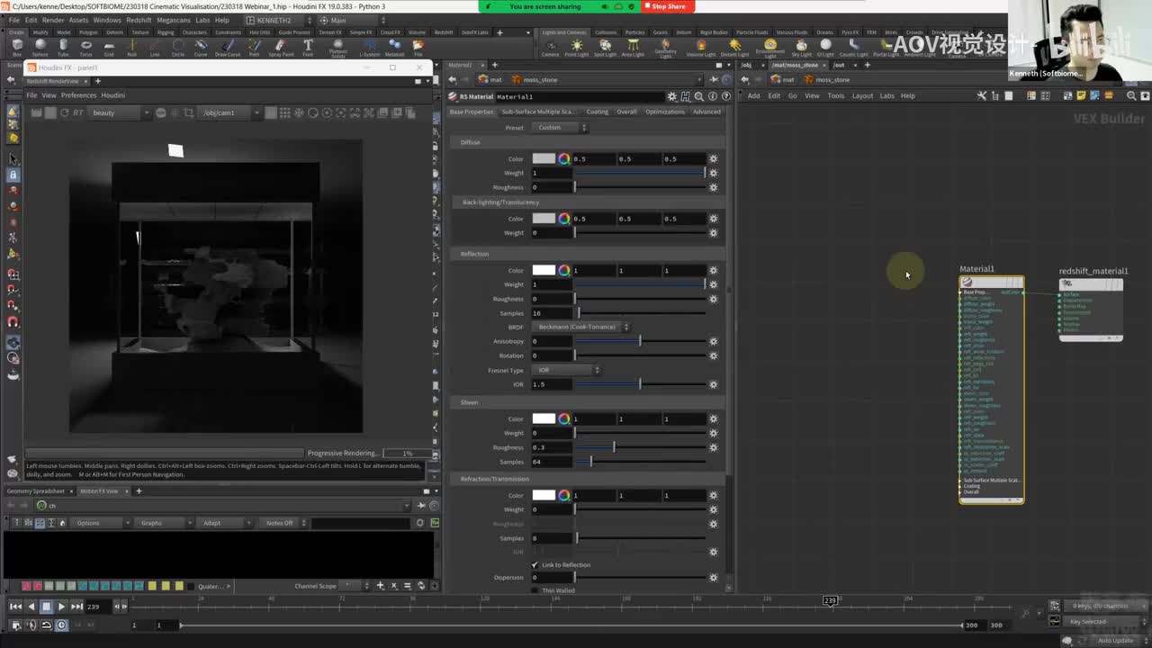This screenshot has width=1152, height=648.
Task: Click the wrench tool in network editor toolbar
Action: point(981,95)
